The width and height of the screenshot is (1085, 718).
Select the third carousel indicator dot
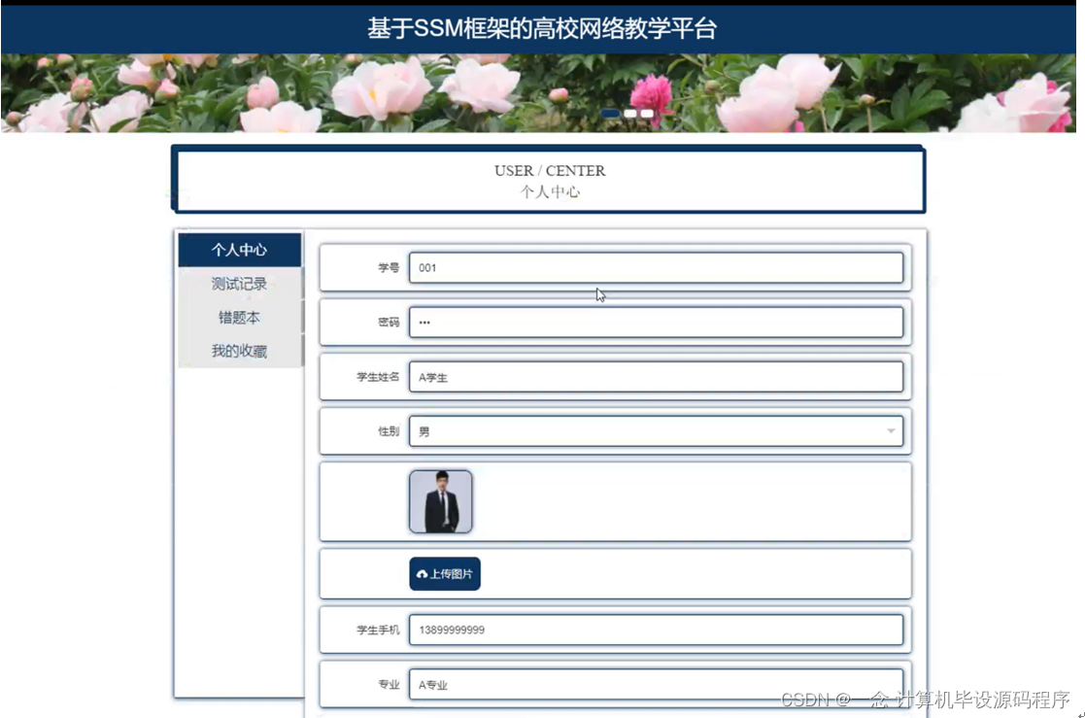point(647,113)
